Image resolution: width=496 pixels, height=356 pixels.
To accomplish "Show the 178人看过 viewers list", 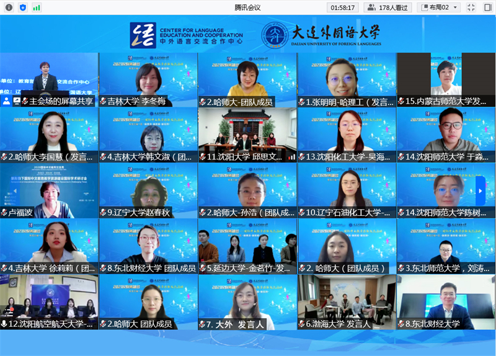I will (x=389, y=7).
